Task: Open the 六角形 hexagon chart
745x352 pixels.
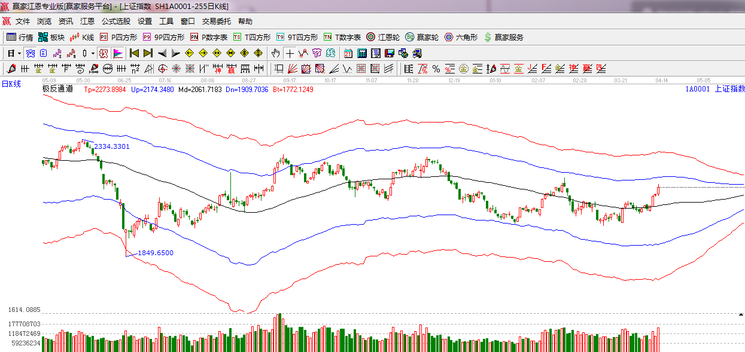Action: click(x=461, y=37)
